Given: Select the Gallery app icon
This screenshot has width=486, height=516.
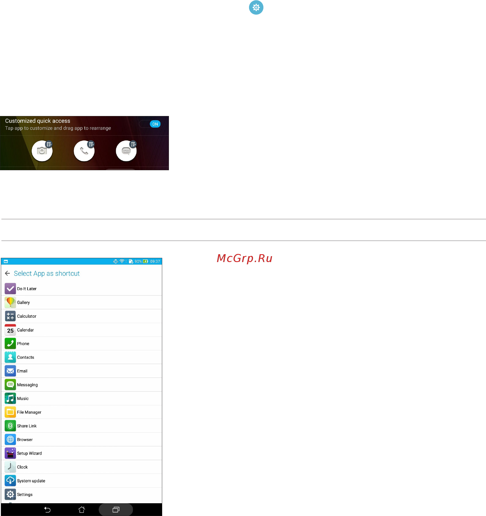Looking at the screenshot, I should pyautogui.click(x=10, y=302).
